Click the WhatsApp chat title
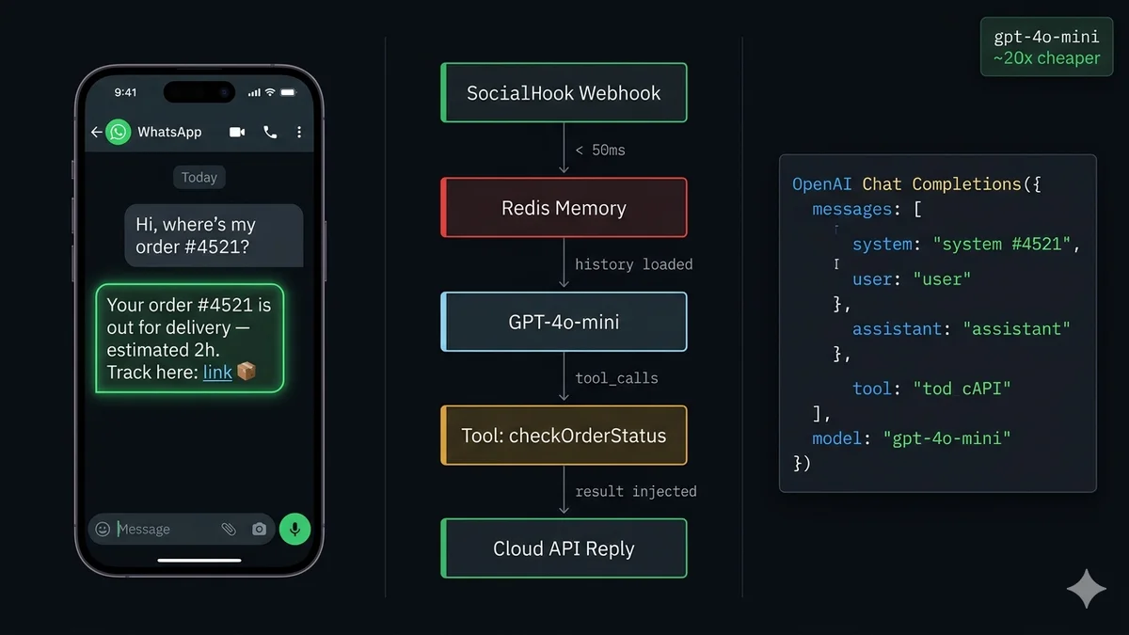Image resolution: width=1129 pixels, height=635 pixels. coord(169,133)
